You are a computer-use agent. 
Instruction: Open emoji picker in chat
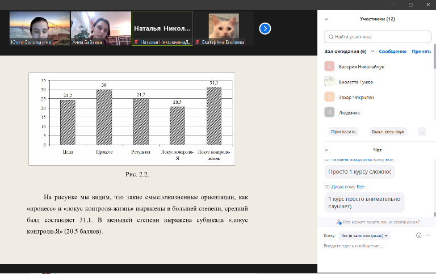[x=419, y=235]
